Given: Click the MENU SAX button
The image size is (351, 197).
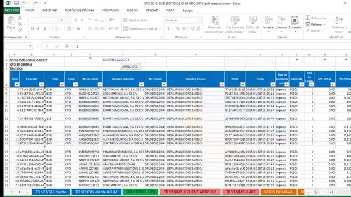Looking at the screenshot, I should coord(130,66).
